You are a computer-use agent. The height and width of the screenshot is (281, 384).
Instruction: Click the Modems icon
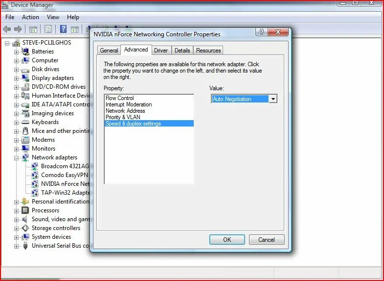[x=25, y=140]
